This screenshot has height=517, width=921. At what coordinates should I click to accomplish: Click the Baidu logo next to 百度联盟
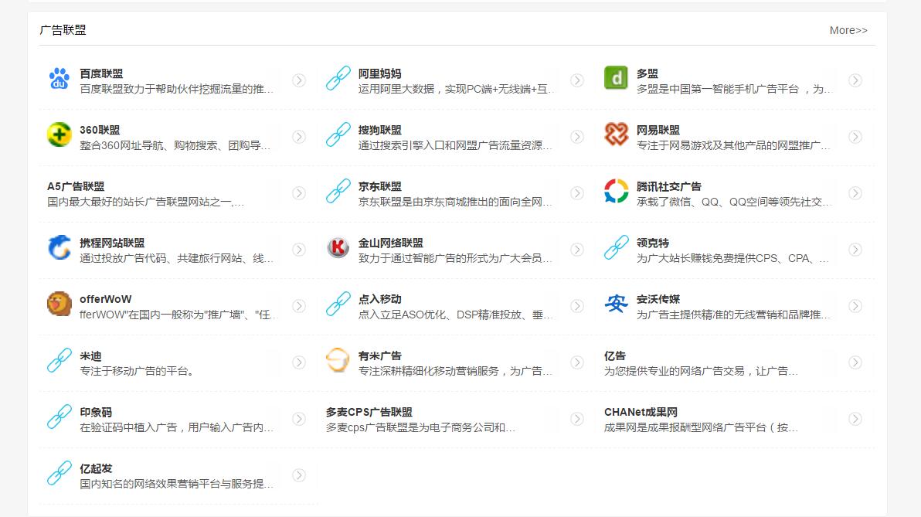(59, 80)
